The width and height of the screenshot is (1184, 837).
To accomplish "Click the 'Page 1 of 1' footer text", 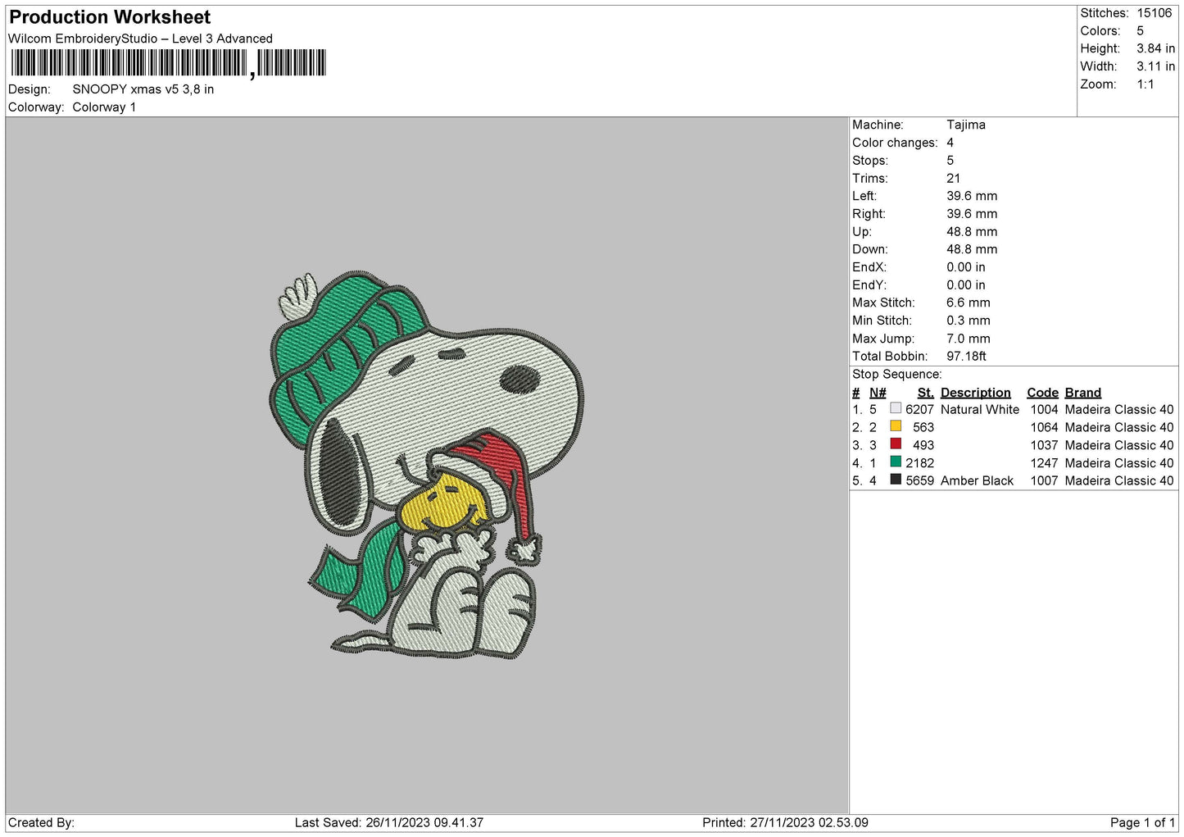I will coord(1142,822).
